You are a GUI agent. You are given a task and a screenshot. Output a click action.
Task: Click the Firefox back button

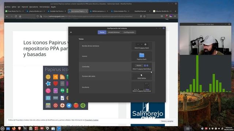point(7,16)
